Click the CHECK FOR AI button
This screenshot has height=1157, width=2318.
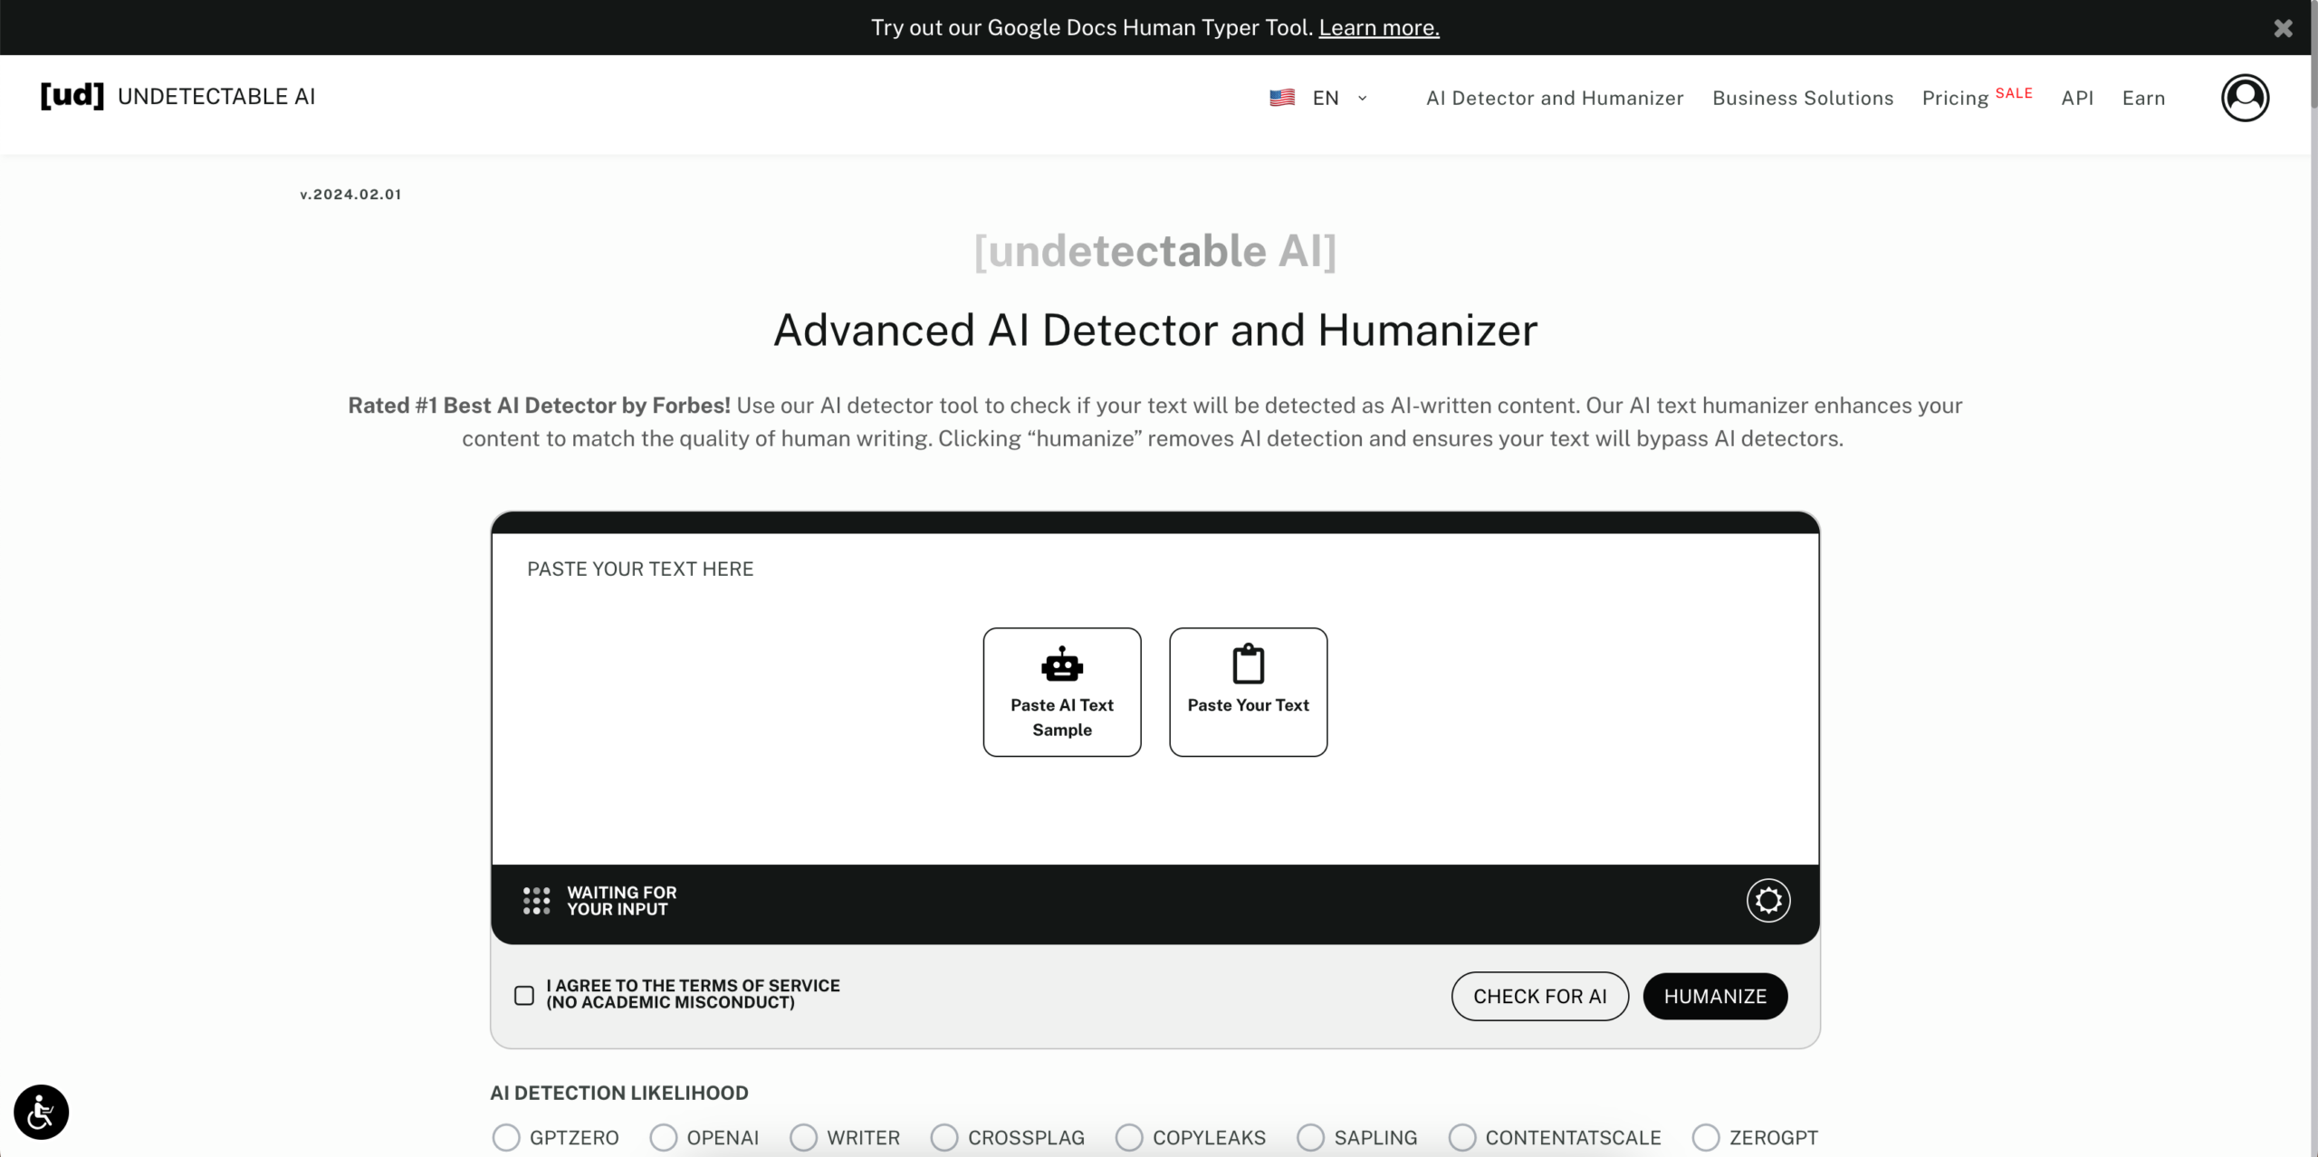(1539, 996)
